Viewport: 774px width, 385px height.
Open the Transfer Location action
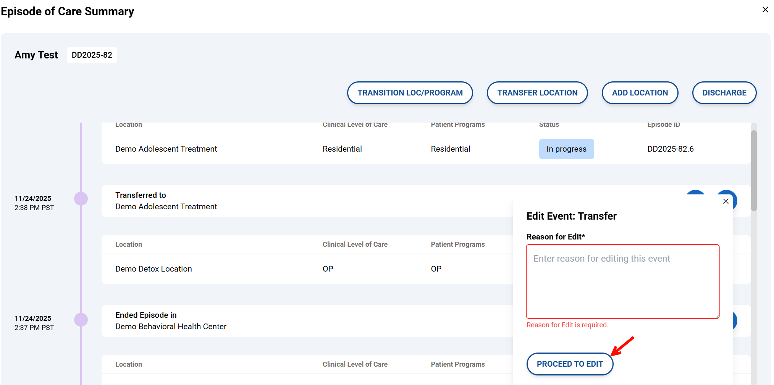[x=537, y=93]
